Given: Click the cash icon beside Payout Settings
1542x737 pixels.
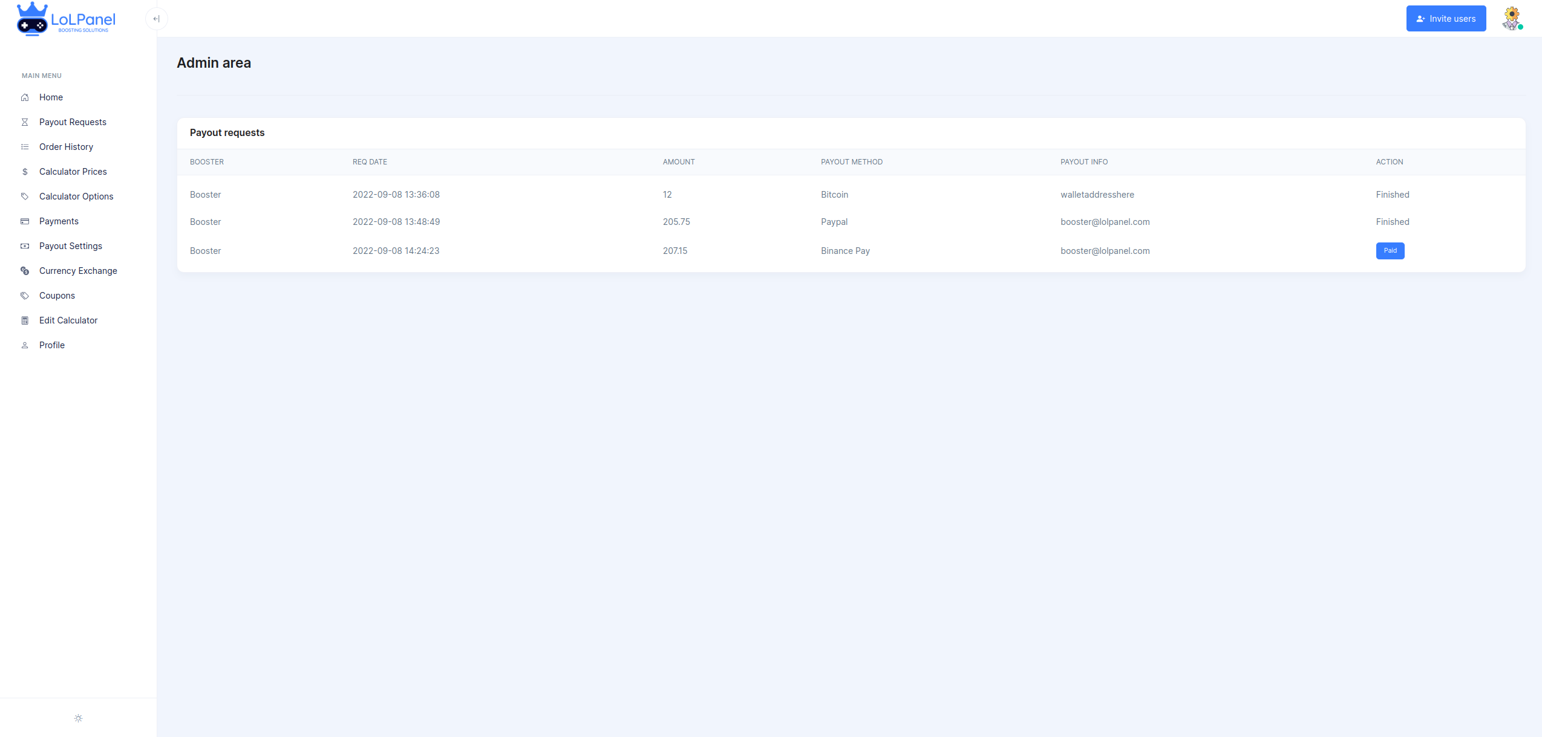Looking at the screenshot, I should (25, 246).
